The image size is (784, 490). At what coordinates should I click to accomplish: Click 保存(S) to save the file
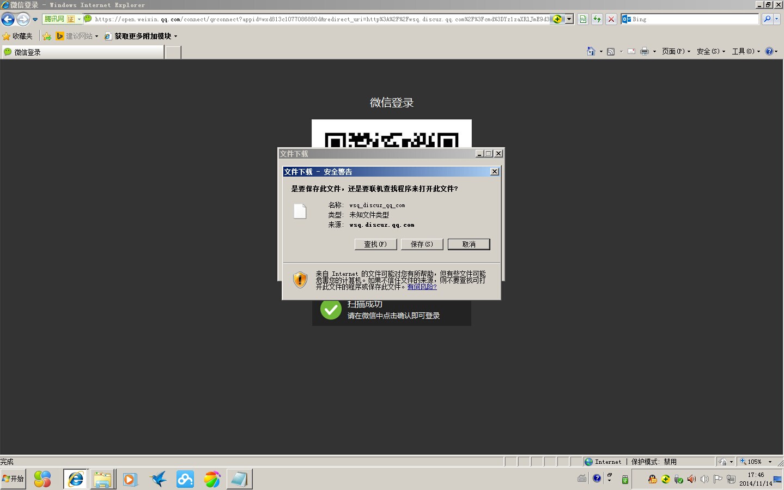pos(422,244)
